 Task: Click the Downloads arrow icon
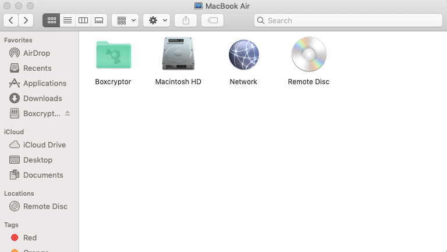tap(15, 98)
